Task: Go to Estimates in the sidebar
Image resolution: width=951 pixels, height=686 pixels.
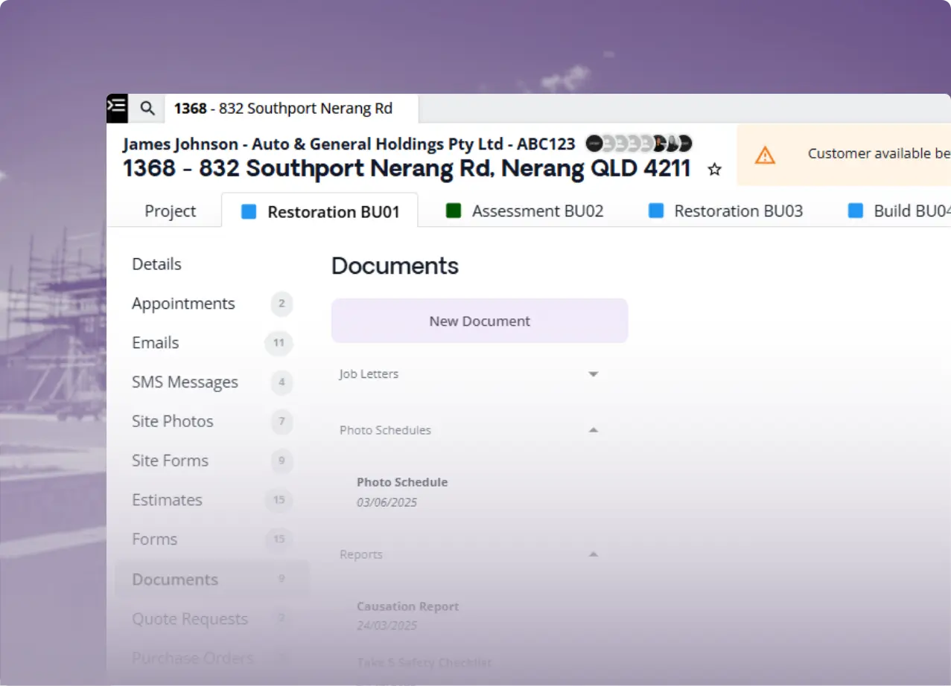Action: pos(167,500)
